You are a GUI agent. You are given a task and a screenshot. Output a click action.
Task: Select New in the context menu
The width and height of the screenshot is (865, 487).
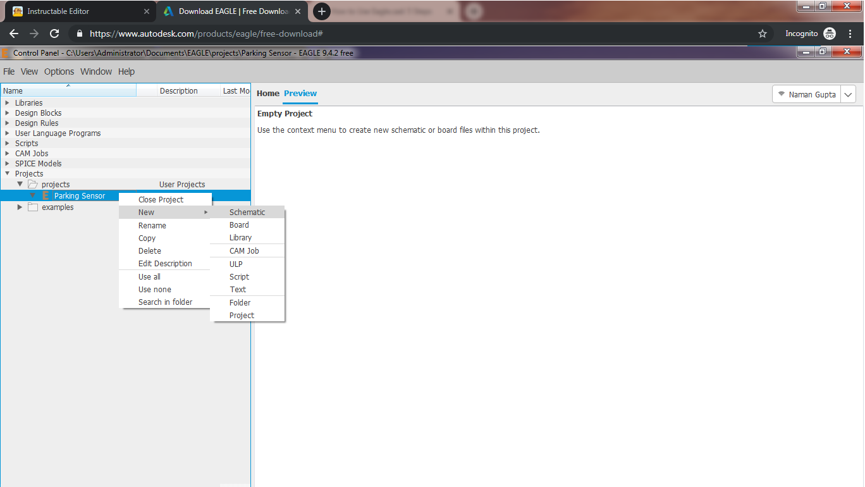(x=165, y=213)
